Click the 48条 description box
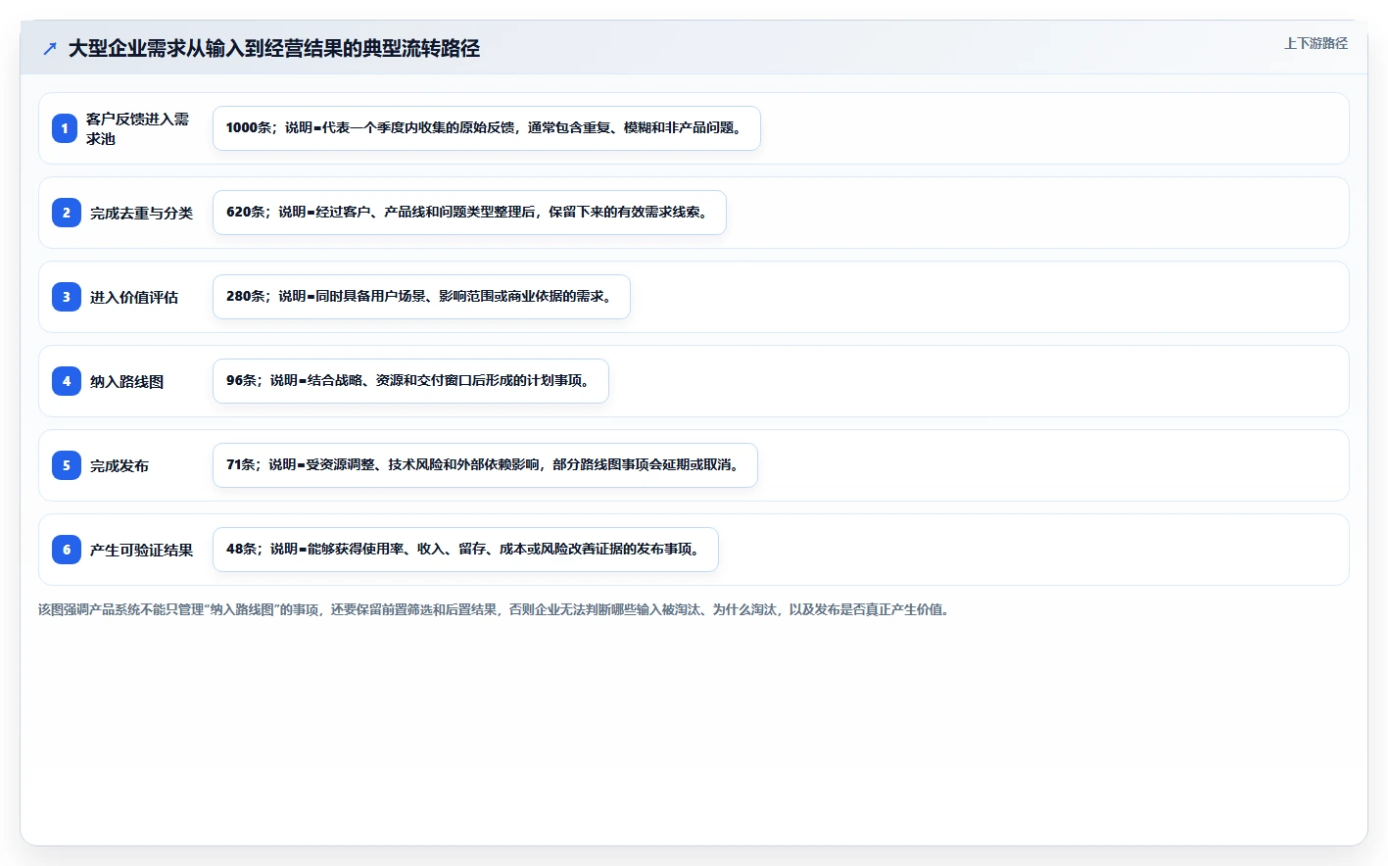 tap(465, 550)
